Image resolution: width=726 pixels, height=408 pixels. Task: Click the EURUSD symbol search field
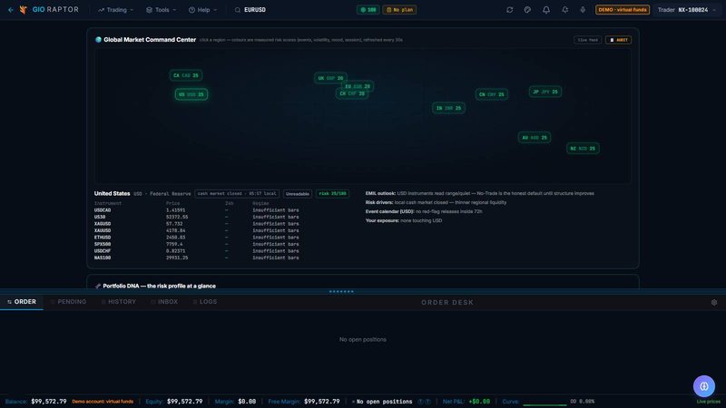(x=255, y=10)
